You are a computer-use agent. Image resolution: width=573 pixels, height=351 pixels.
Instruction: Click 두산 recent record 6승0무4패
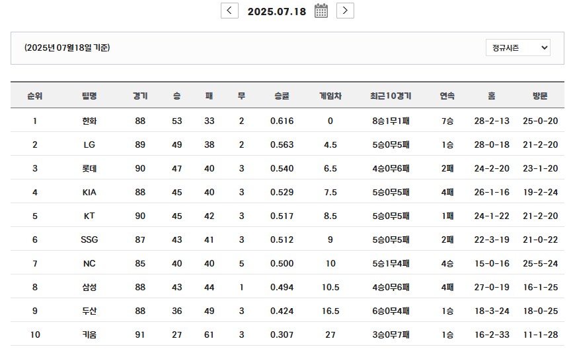[391, 311]
